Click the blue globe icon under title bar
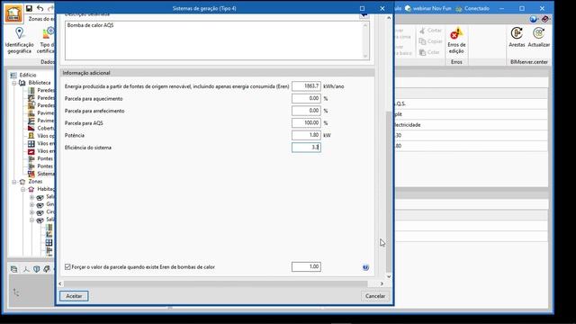This screenshot has height=324, width=576. coord(533,19)
